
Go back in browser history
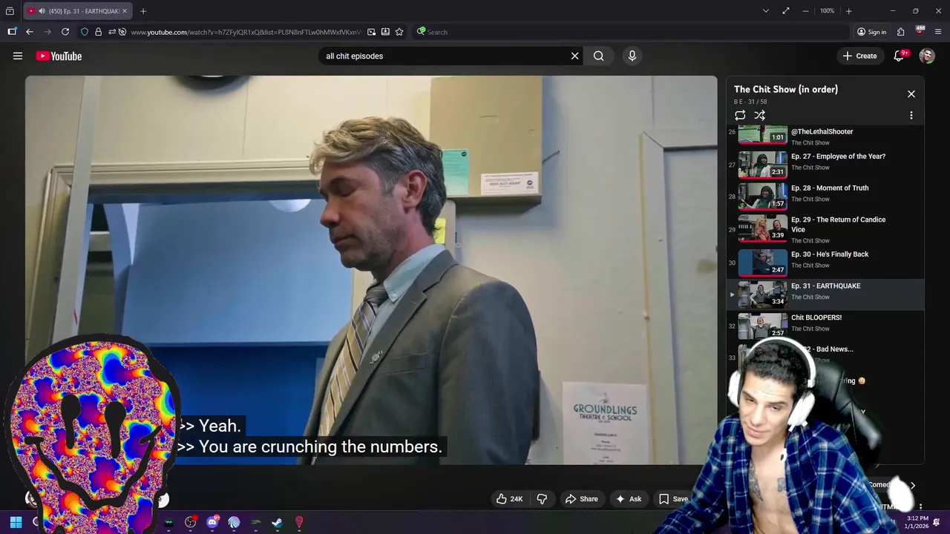click(29, 32)
